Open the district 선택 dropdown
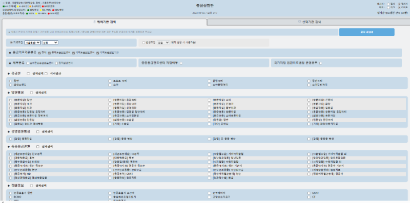 [50, 42]
